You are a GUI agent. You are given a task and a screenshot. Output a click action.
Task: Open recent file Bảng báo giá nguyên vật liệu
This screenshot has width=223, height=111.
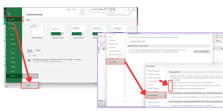tap(57, 60)
